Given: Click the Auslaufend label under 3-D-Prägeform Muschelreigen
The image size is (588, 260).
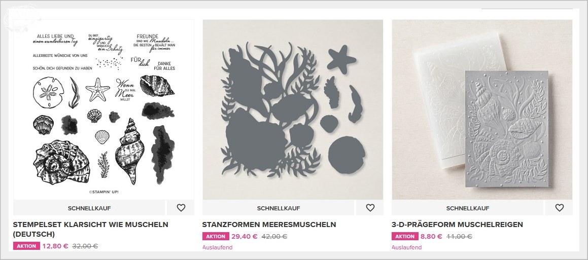Looking at the screenshot, I should 407,247.
